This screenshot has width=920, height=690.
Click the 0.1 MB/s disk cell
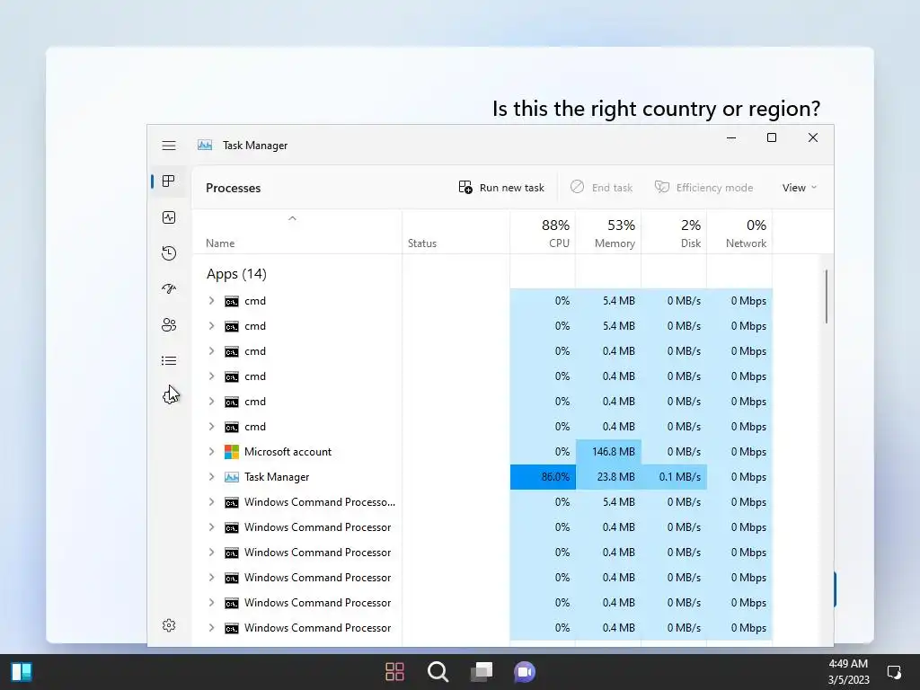pyautogui.click(x=674, y=477)
